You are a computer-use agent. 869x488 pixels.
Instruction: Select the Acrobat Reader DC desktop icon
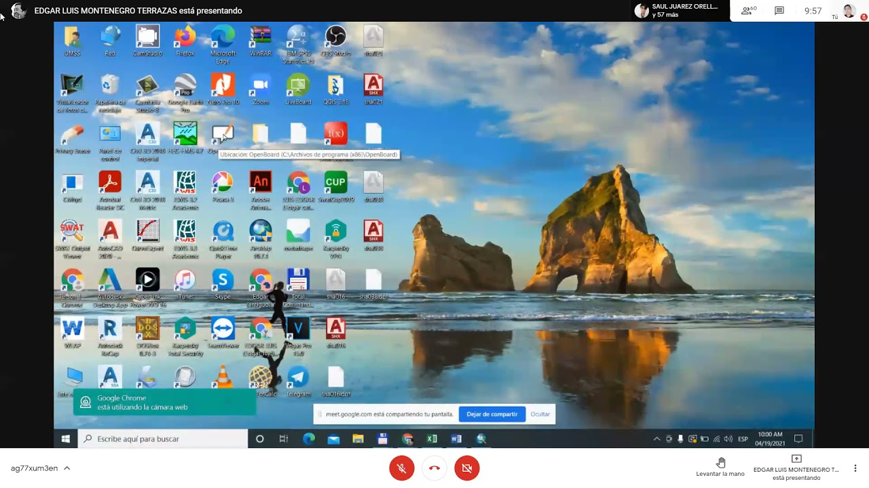tap(109, 190)
